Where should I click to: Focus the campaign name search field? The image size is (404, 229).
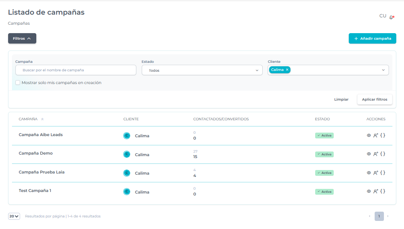[76, 70]
